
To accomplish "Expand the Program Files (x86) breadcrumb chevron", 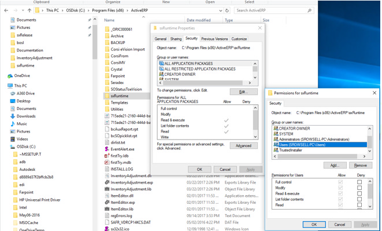I will (127, 10).
